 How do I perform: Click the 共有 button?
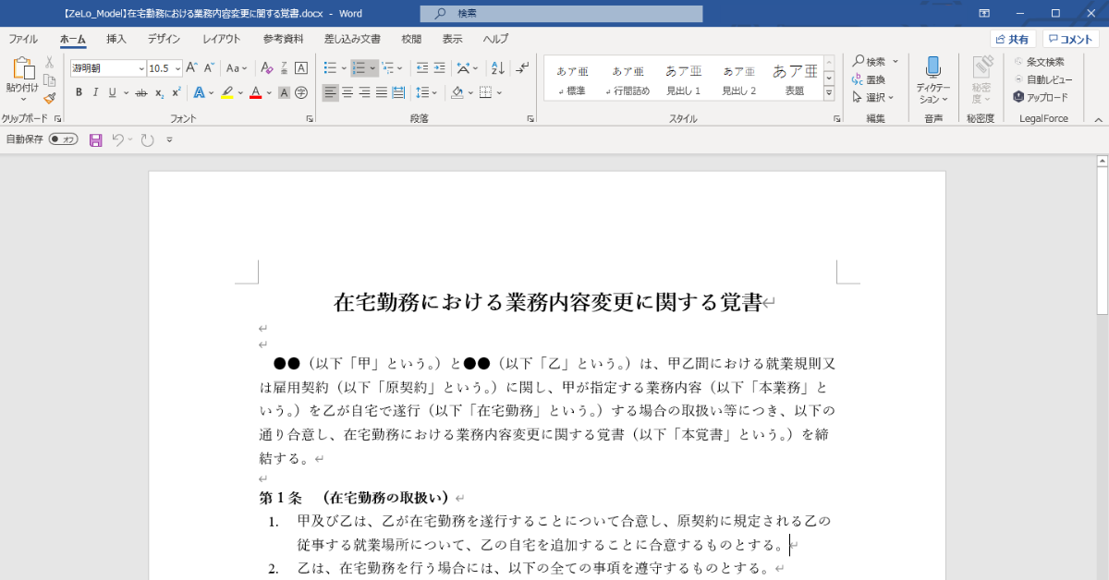(x=1011, y=38)
